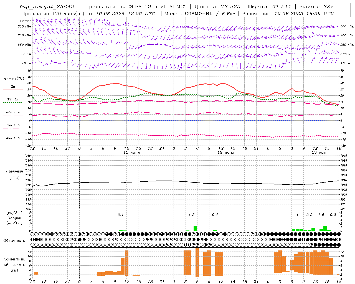Click the 850 гПа entry in temperature legend
Image resolution: width=355 pixels, height=284 pixels.
point(13,112)
